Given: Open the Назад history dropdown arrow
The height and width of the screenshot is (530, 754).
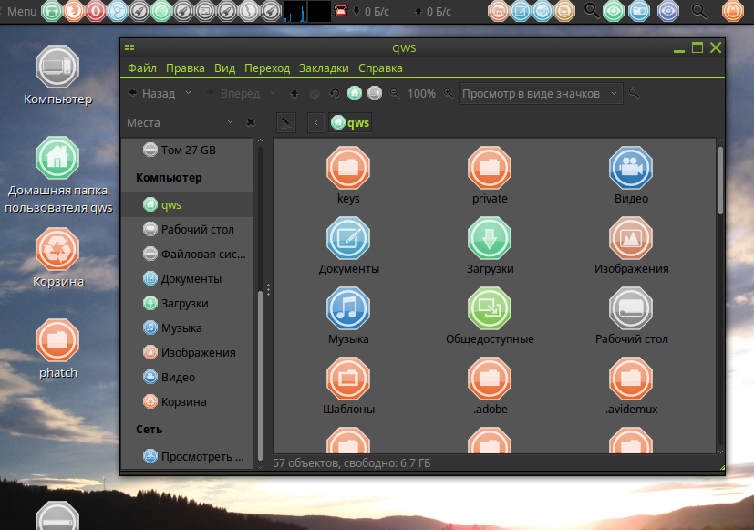Looking at the screenshot, I should coord(189,93).
